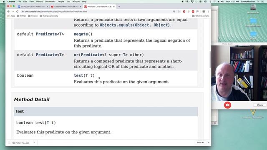Click the 'boolean test(T t)' signature text
The width and height of the screenshot is (267, 150).
tap(36, 122)
